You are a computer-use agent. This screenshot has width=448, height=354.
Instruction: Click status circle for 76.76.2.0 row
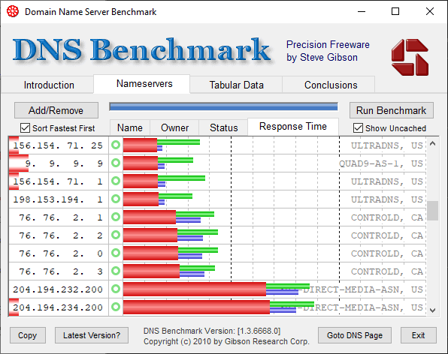[x=116, y=253]
